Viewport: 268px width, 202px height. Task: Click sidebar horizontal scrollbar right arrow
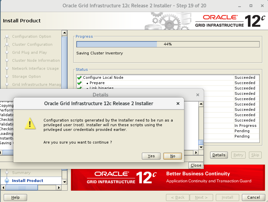59,188
